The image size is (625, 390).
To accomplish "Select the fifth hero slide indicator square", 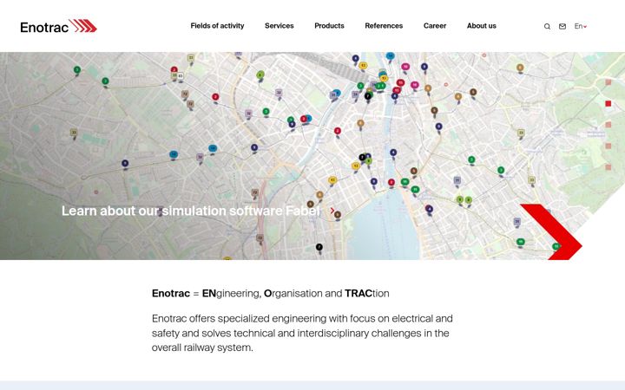I will pyautogui.click(x=609, y=167).
